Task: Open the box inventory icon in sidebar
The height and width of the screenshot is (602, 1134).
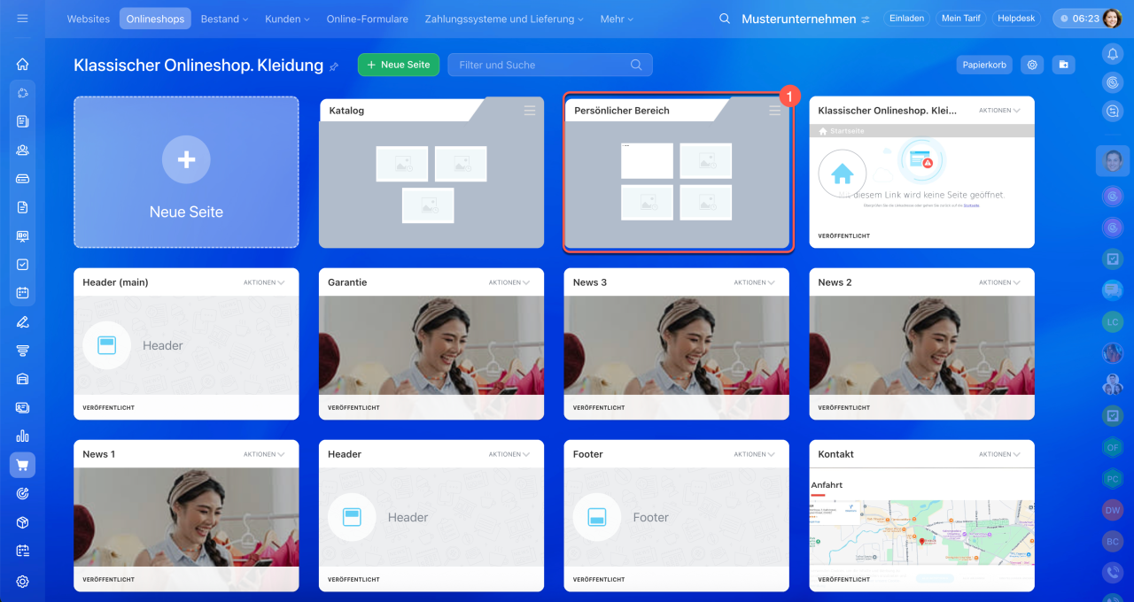Action: tap(22, 522)
